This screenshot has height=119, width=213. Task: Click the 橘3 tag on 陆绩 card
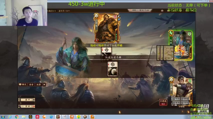(189, 42)
